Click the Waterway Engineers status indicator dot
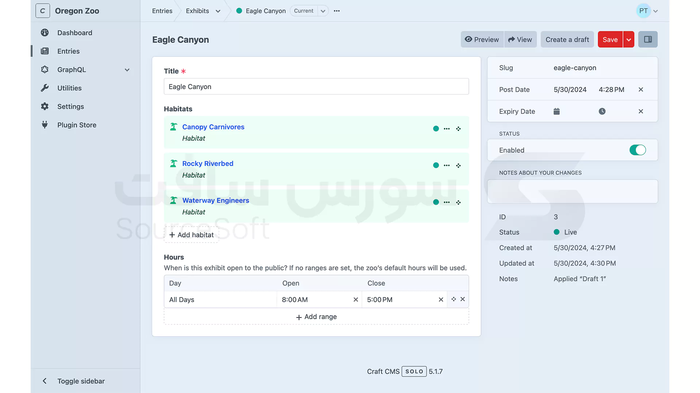Image resolution: width=700 pixels, height=393 pixels. (436, 202)
